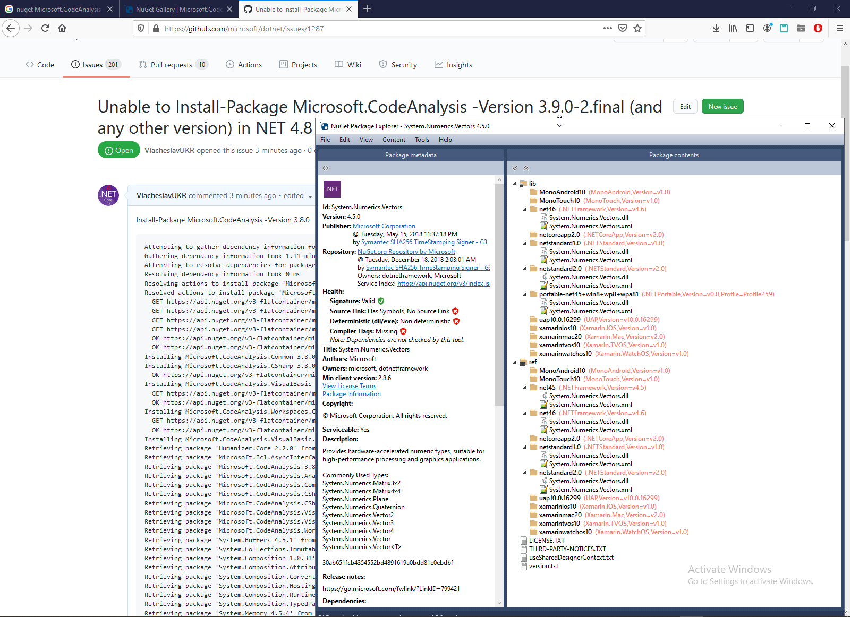Reload the current page
The image size is (850, 617).
[x=45, y=29]
